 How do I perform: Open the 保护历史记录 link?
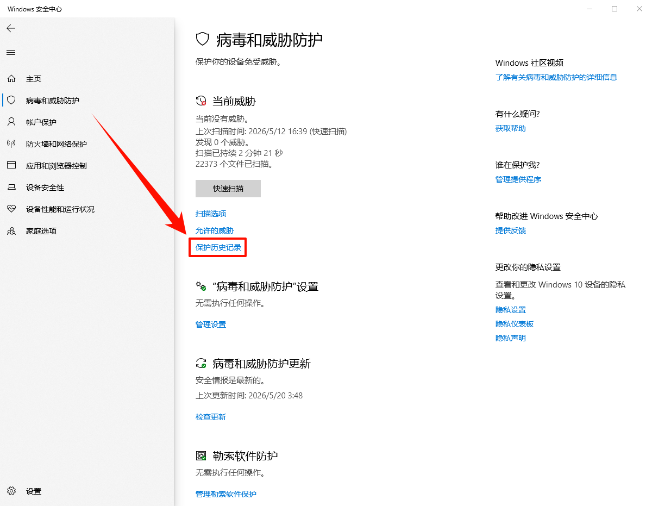[x=218, y=247]
